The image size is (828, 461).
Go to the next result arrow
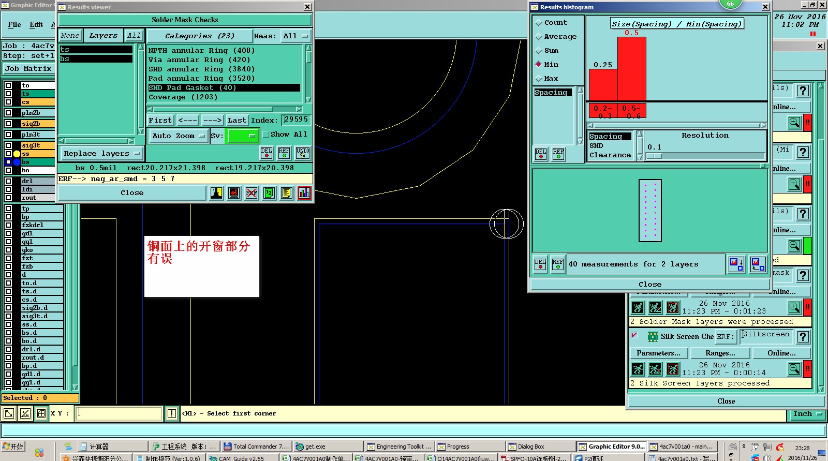click(212, 121)
